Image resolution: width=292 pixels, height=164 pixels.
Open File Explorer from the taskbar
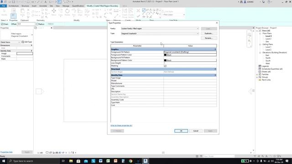(71, 161)
